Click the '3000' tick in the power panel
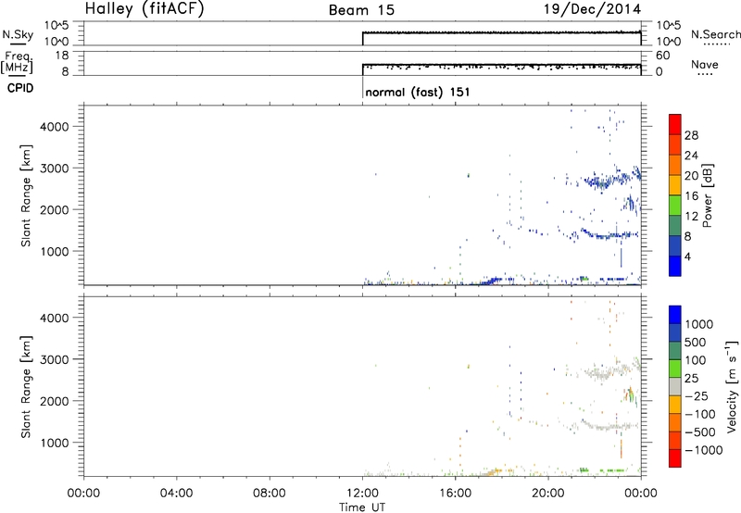The width and height of the screenshot is (741, 513). tap(55, 169)
